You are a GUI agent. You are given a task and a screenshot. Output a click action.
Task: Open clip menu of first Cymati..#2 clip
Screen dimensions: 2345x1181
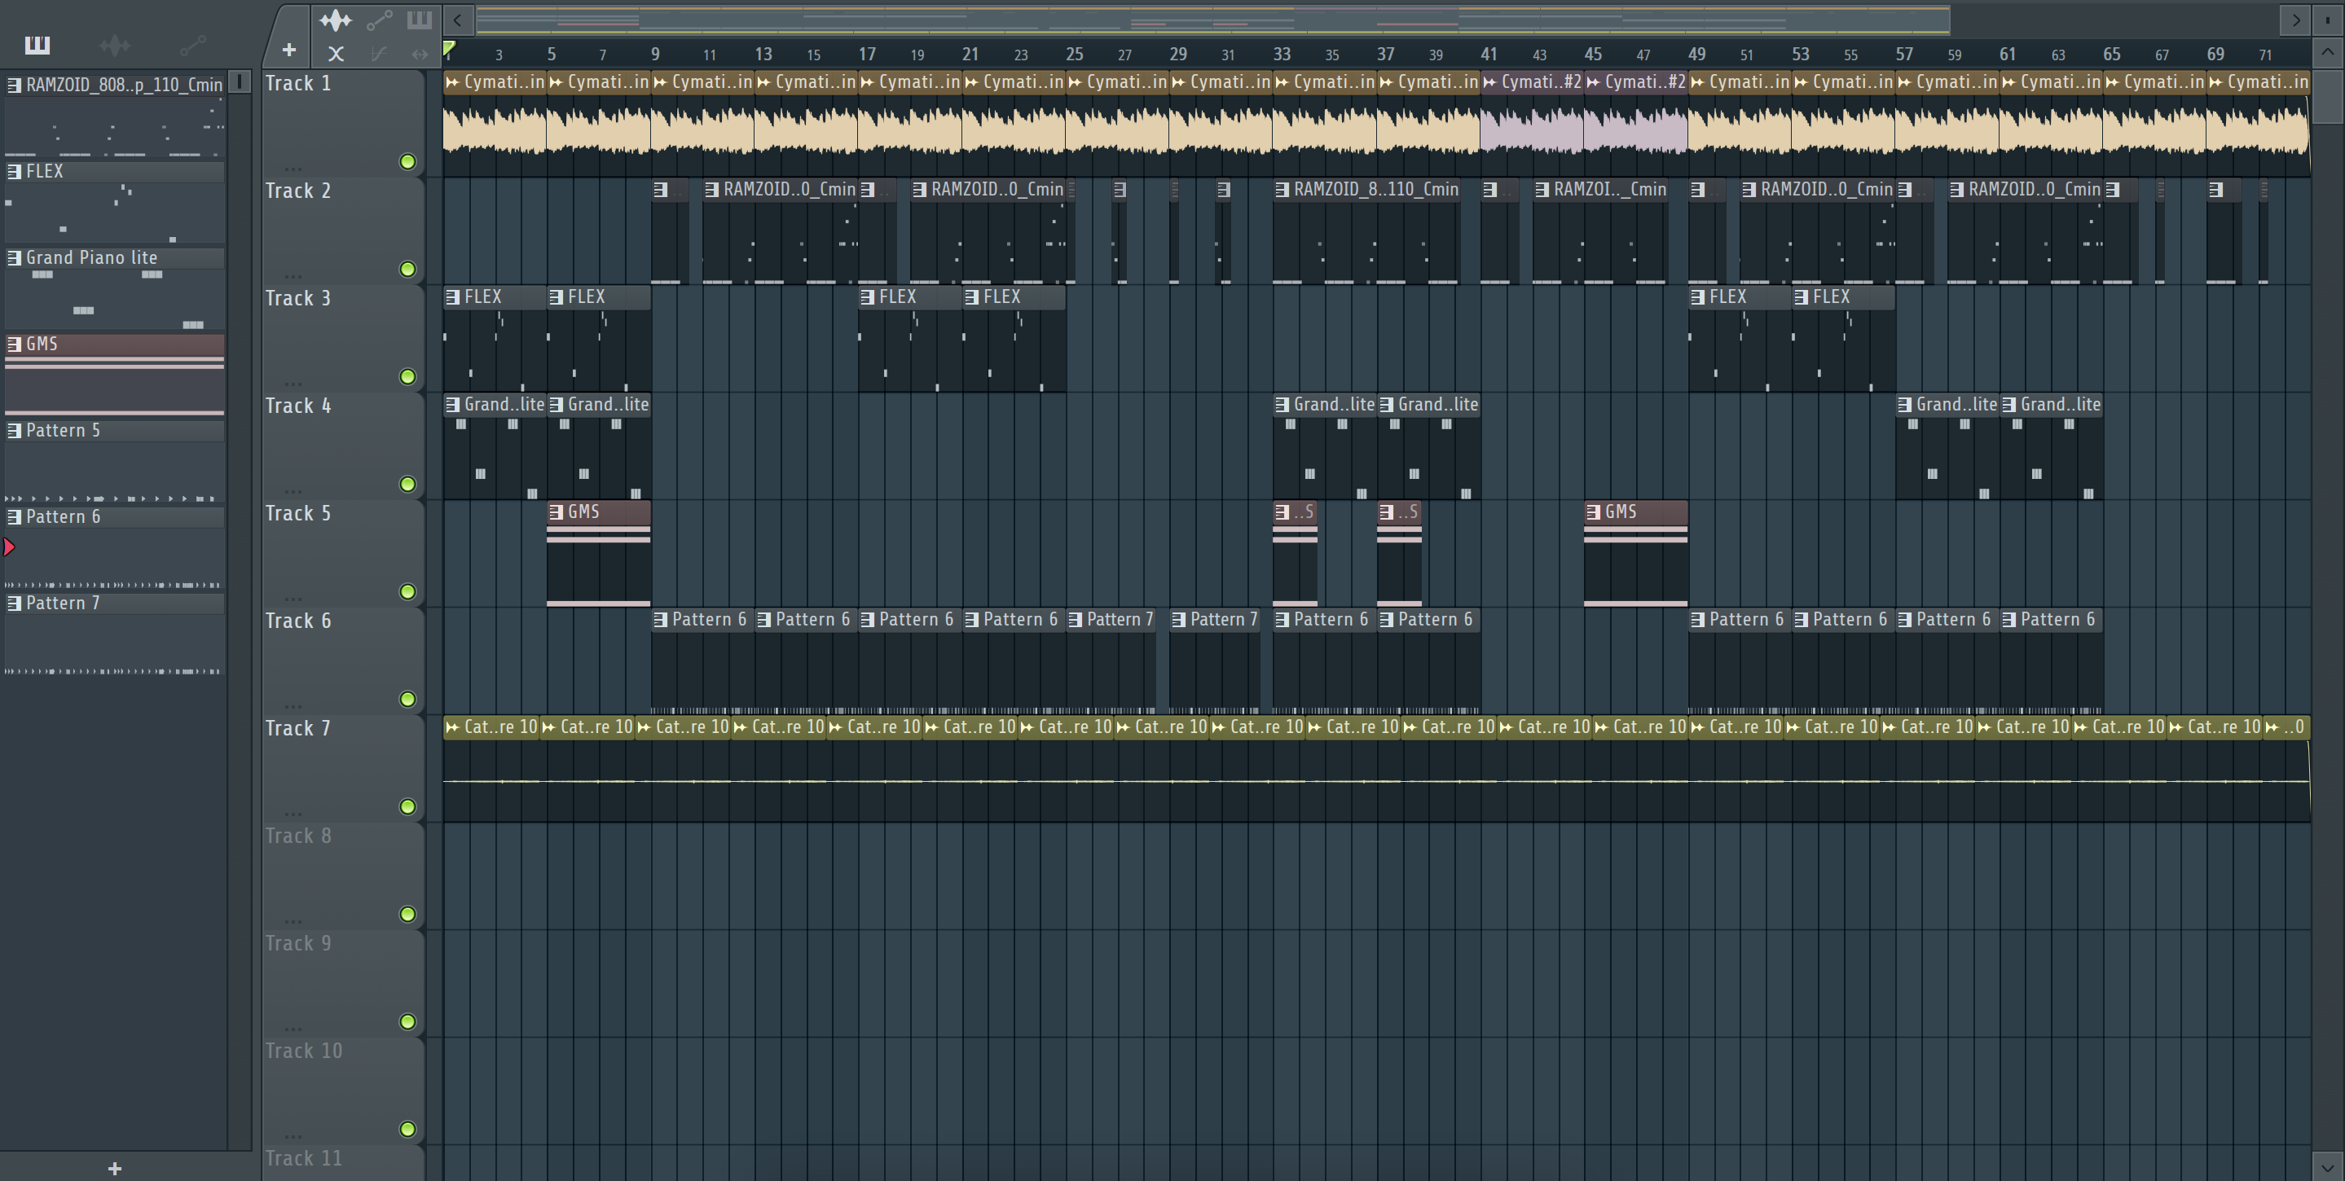tap(1489, 82)
